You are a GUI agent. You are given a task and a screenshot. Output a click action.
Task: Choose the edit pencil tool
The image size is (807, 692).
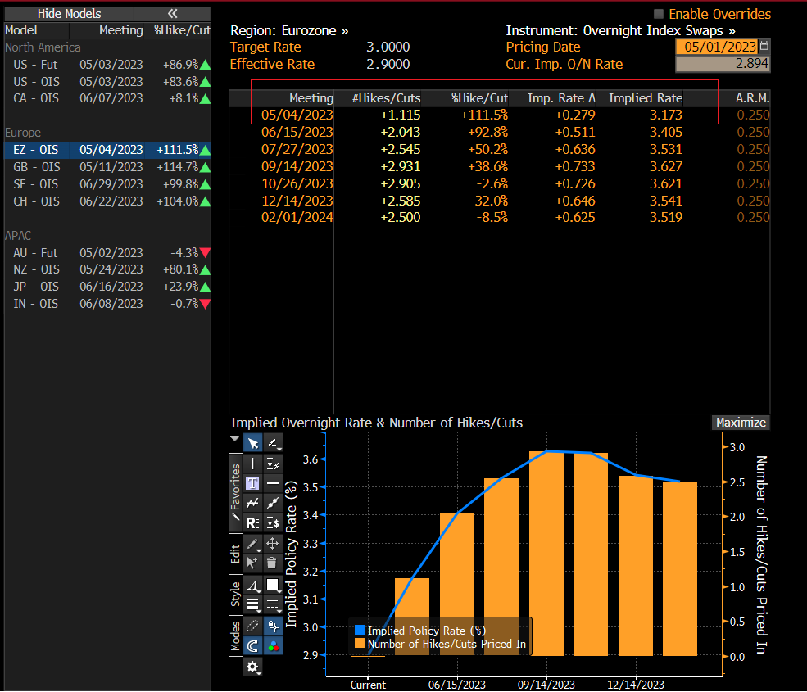pyautogui.click(x=252, y=543)
